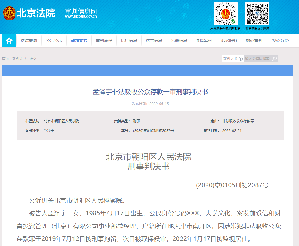Navigate to 法官信息 section
This screenshot has width=299, height=246.
click(x=154, y=41)
